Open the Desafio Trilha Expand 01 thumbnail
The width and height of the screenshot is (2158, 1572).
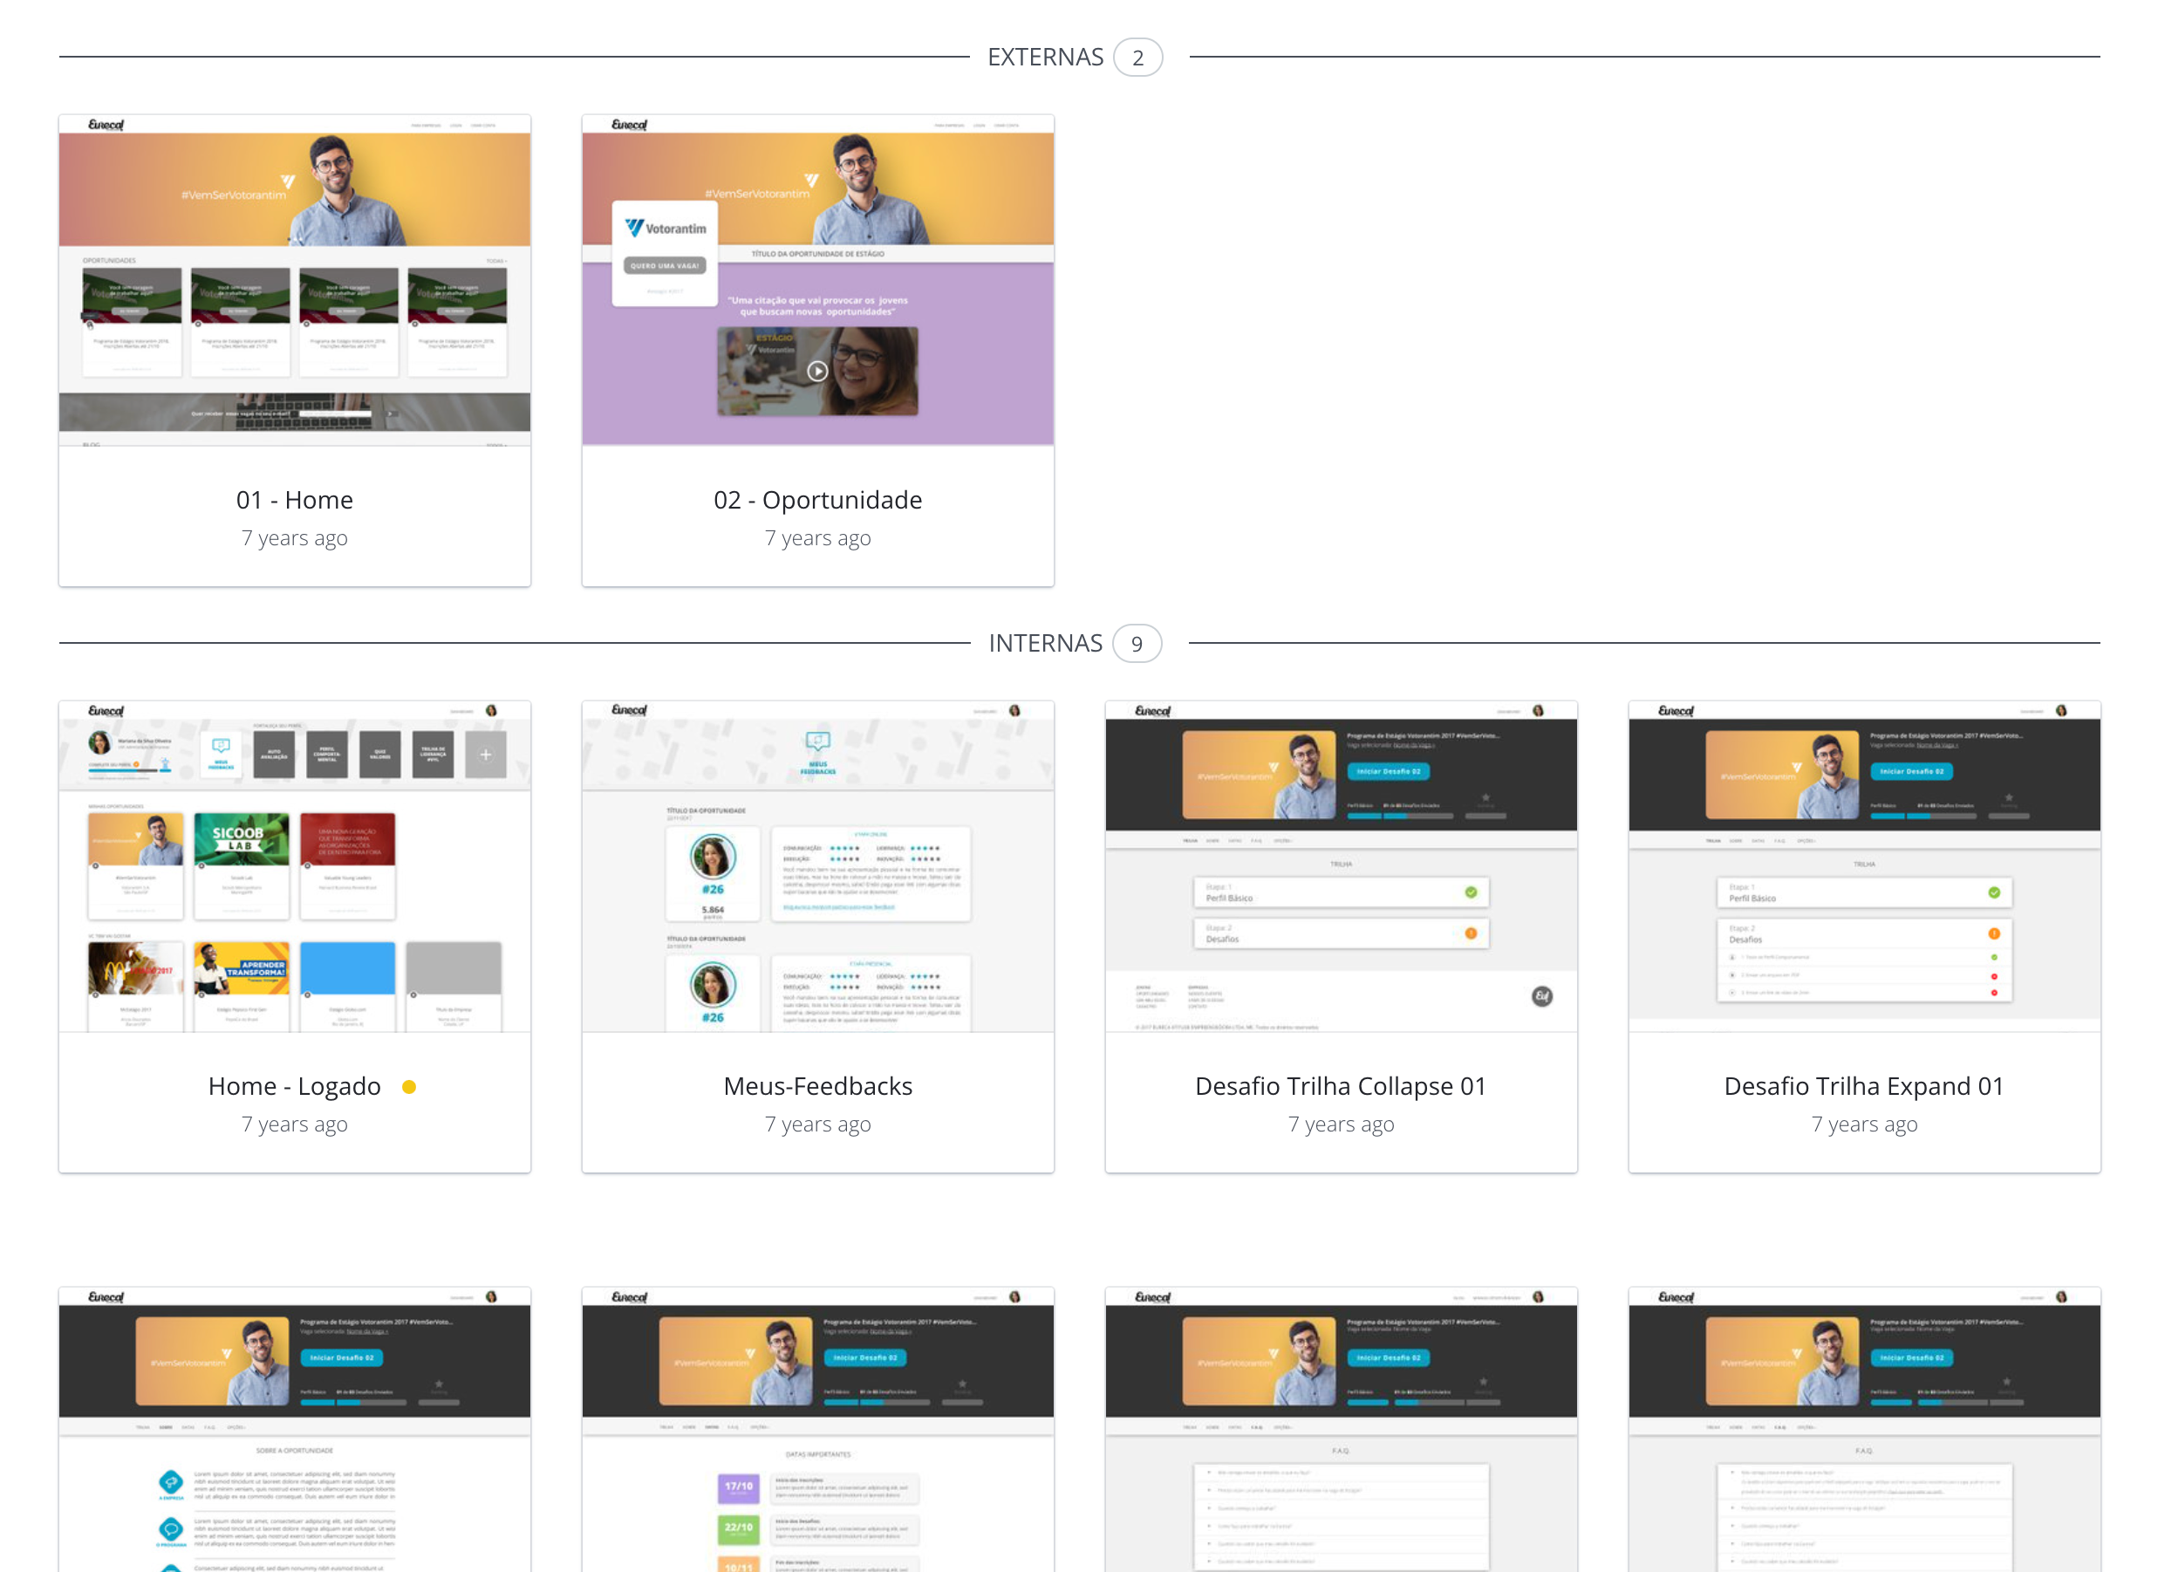coord(1865,867)
